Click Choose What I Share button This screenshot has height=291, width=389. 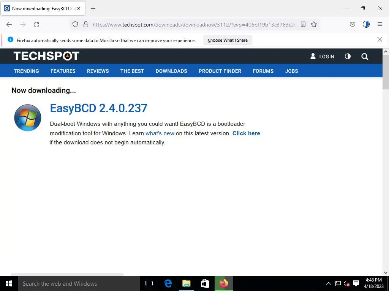coord(228,40)
